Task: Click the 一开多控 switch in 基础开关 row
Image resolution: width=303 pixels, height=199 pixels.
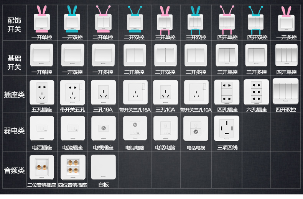Action: [x=104, y=55]
